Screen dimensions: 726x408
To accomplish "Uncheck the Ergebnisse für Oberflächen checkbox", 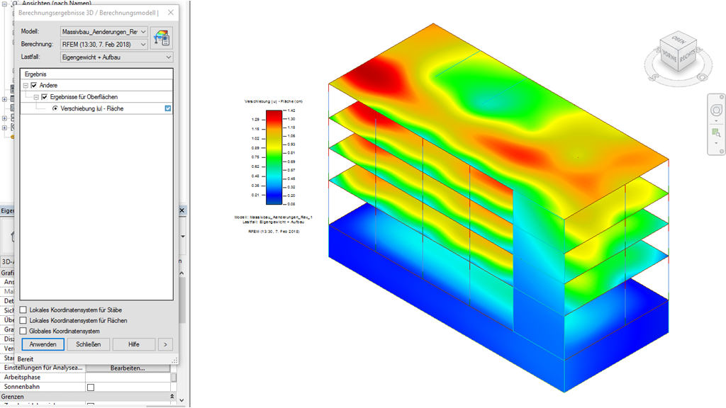I will pos(44,96).
